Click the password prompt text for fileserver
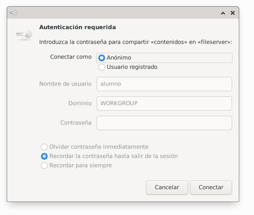This screenshot has width=254, height=215. click(x=135, y=42)
